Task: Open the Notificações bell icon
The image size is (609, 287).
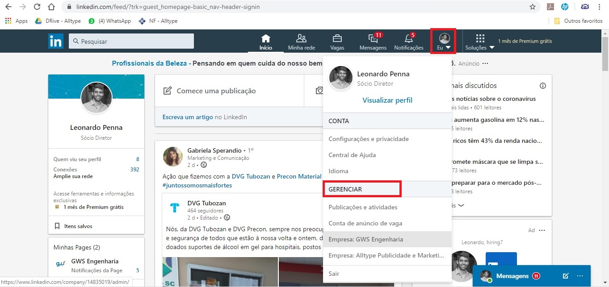Action: click(408, 38)
